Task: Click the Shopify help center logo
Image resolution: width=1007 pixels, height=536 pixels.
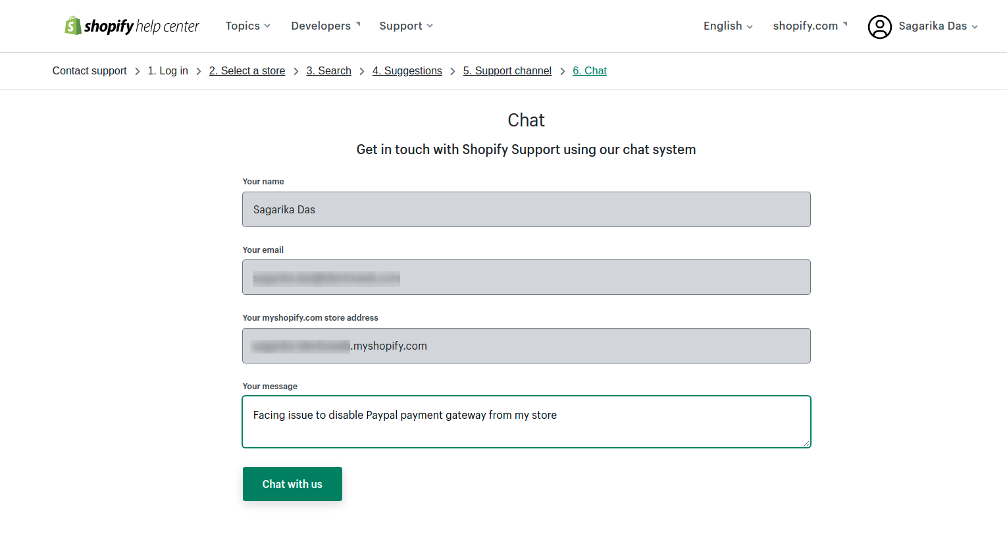Action: [x=132, y=26]
